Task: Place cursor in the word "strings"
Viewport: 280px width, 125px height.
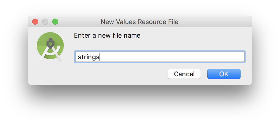Action: (88, 57)
